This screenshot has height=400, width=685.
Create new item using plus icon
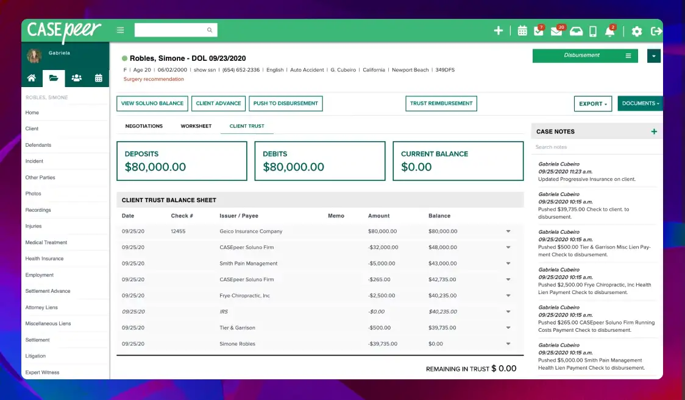499,30
